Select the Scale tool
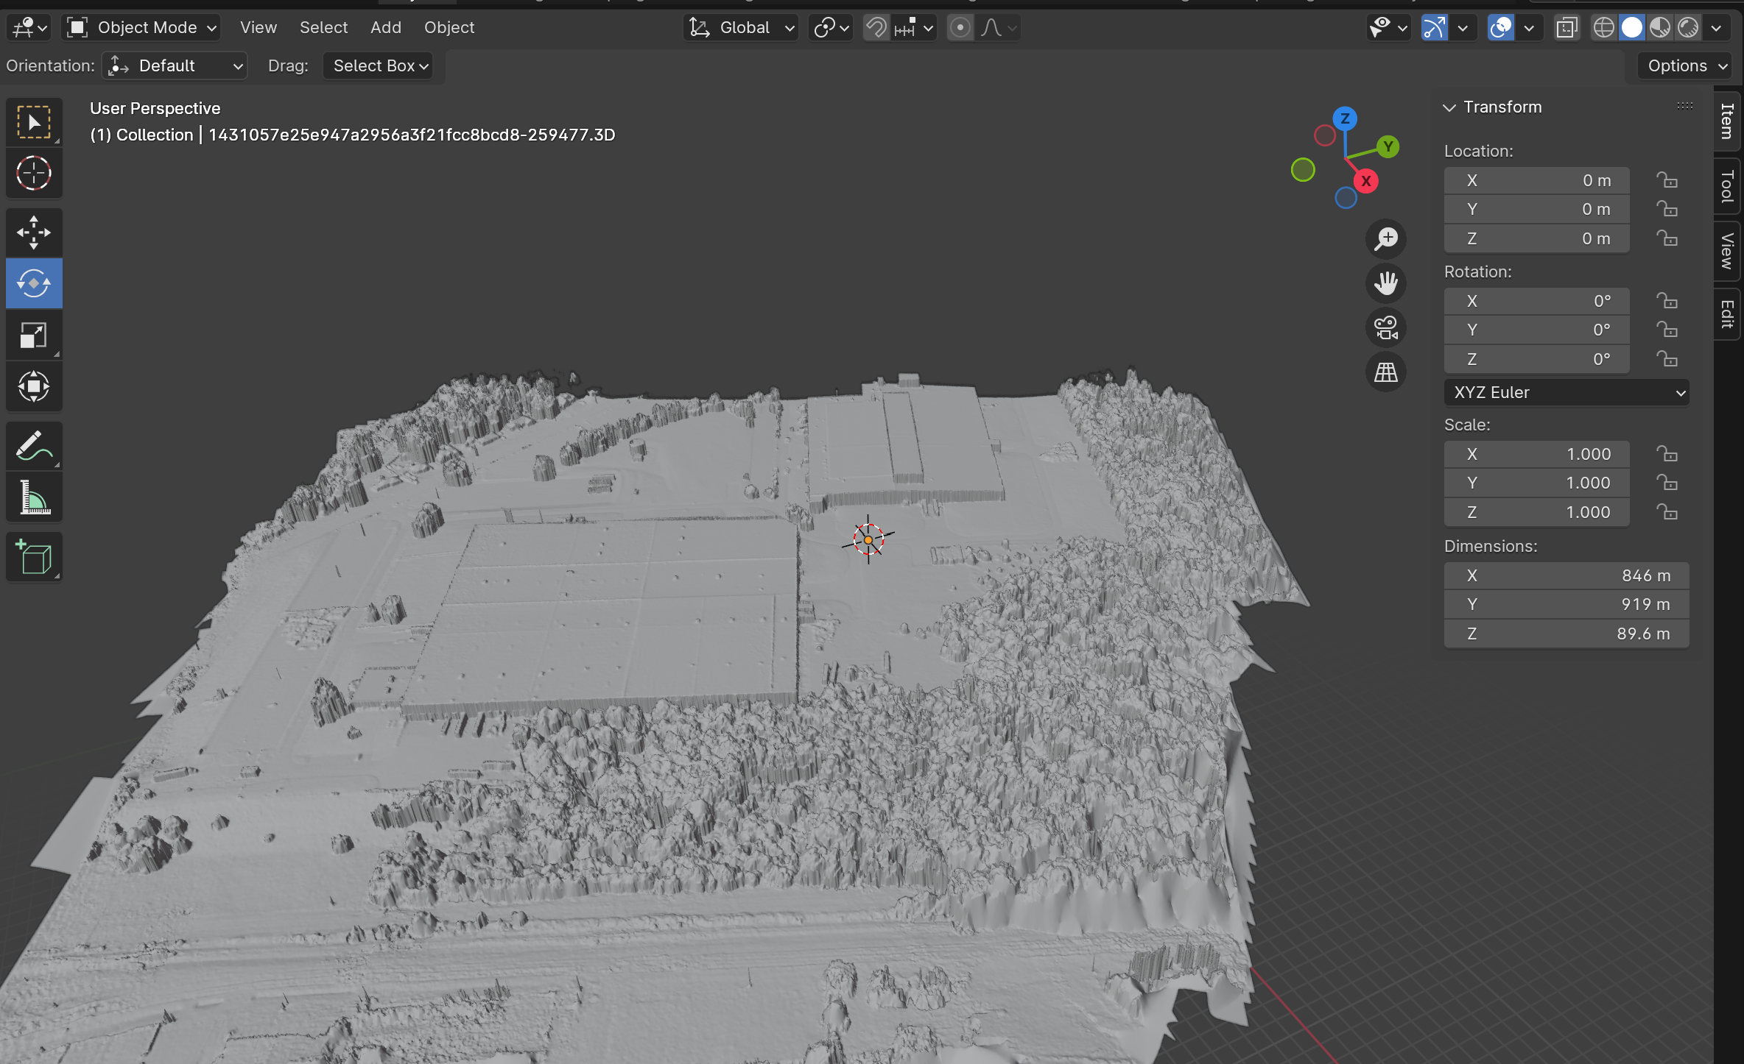Image resolution: width=1744 pixels, height=1064 pixels. pyautogui.click(x=34, y=336)
